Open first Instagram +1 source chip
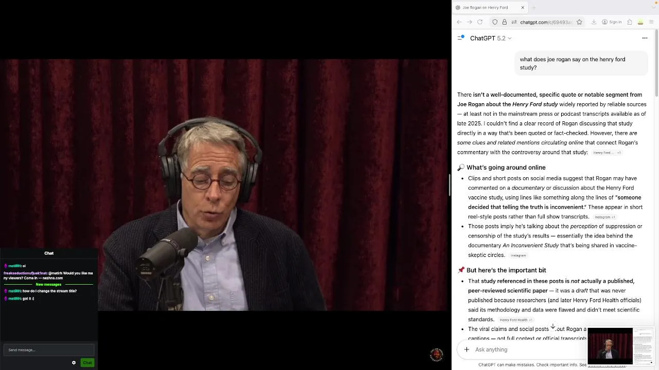Screen dimensions: 659x370 (604, 217)
